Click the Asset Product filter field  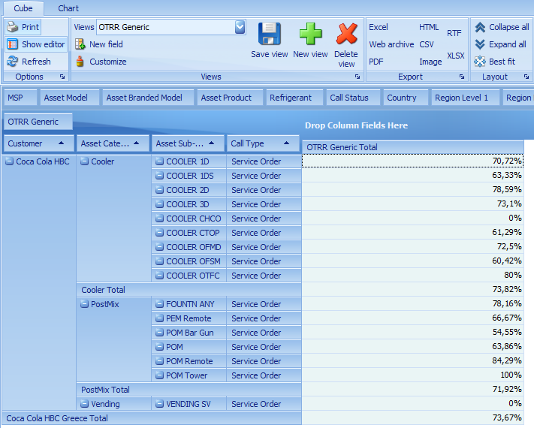(x=231, y=98)
